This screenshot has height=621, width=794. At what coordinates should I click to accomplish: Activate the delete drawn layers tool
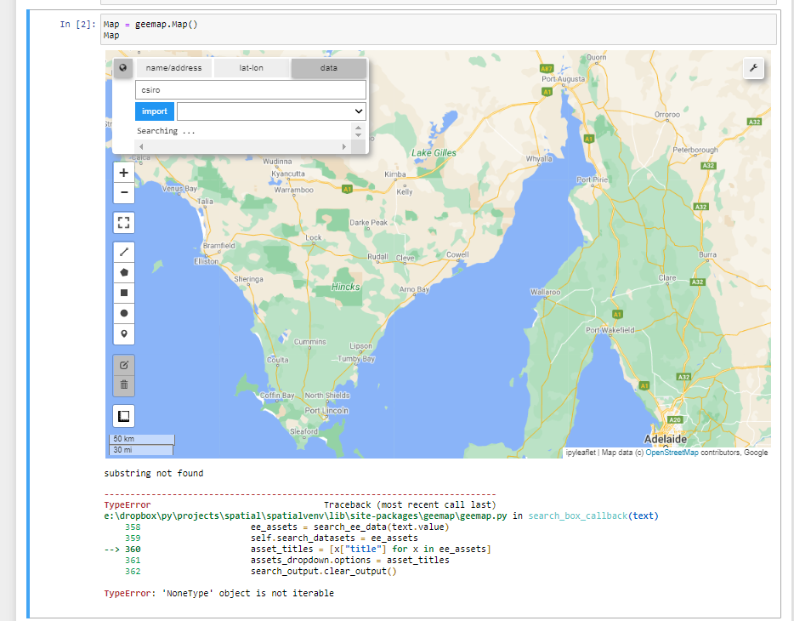click(123, 385)
